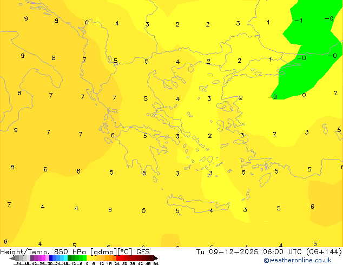Screen dimensions: 343x265
Task: Click the -54 label at legend start
Action: (17, 264)
